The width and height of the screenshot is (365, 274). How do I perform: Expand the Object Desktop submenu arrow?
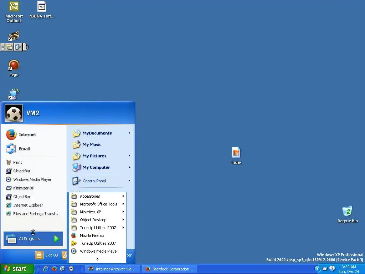[x=123, y=220]
